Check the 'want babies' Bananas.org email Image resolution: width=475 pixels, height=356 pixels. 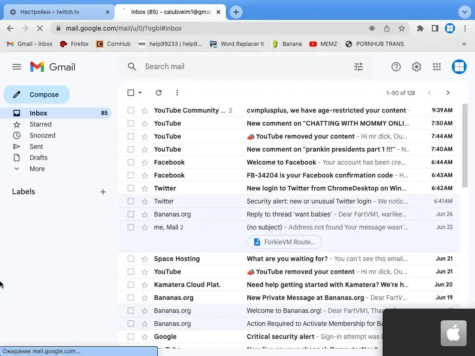[131, 214]
